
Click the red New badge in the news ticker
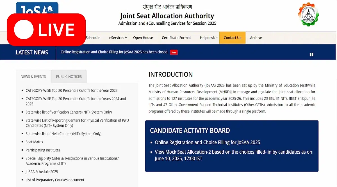point(174,52)
